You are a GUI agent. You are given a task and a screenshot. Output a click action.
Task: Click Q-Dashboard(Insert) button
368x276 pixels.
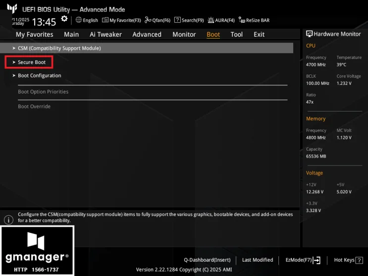(x=207, y=260)
